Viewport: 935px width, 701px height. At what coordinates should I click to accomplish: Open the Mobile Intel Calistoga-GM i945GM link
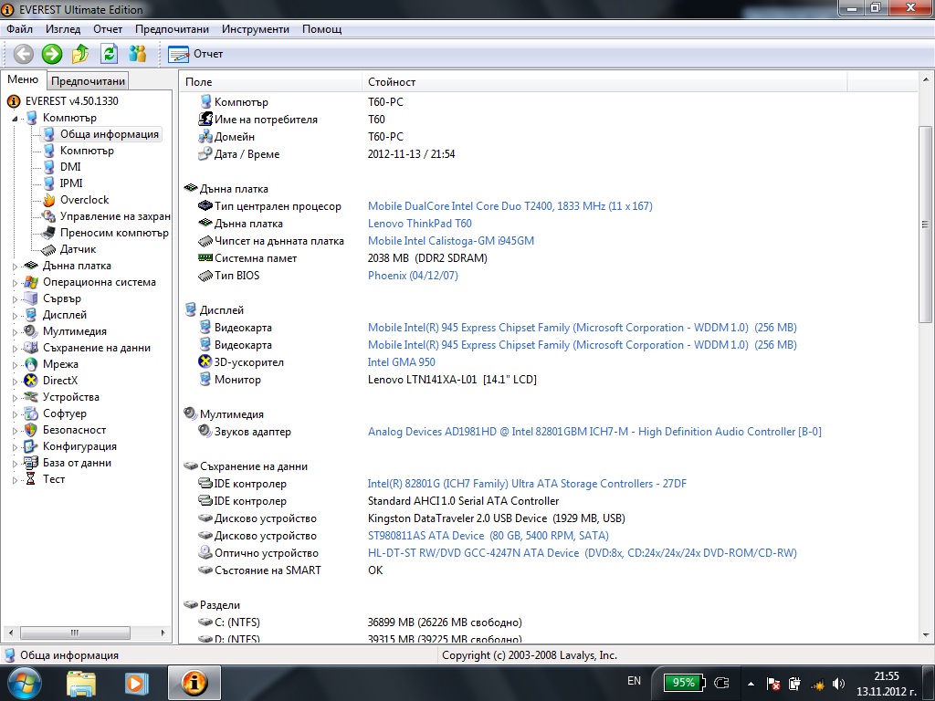(x=451, y=240)
